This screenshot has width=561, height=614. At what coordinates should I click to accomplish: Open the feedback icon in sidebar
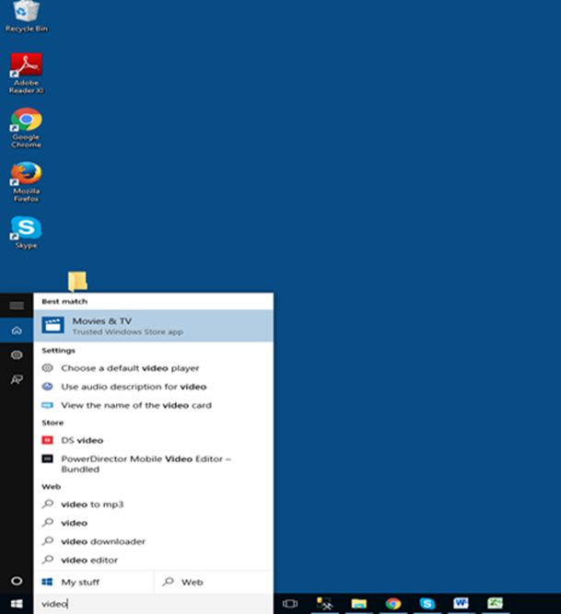[x=17, y=379]
